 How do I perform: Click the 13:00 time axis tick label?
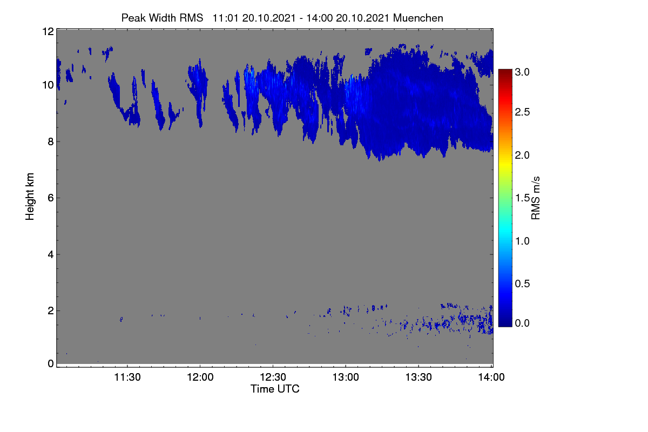tap(346, 377)
